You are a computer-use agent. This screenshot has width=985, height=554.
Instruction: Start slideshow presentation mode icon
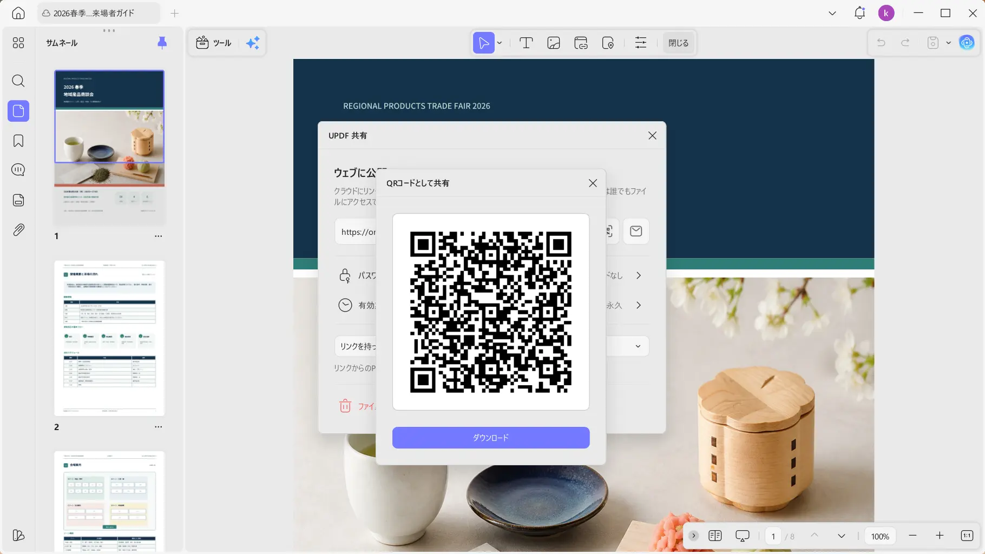pyautogui.click(x=743, y=536)
